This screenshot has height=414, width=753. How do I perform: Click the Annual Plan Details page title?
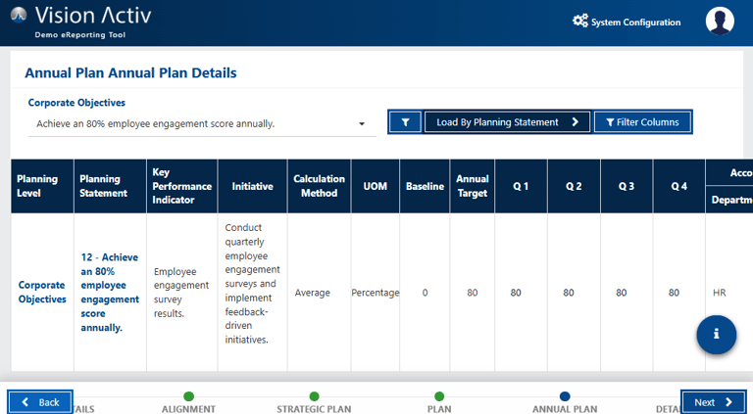click(130, 72)
